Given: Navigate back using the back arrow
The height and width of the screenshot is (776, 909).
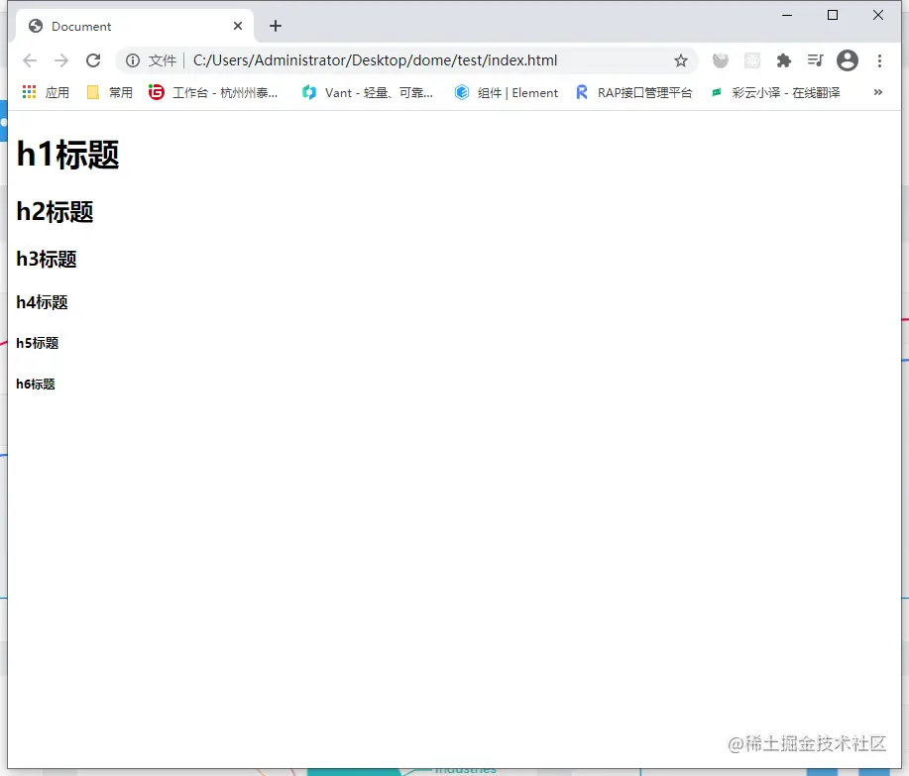Looking at the screenshot, I should point(30,60).
